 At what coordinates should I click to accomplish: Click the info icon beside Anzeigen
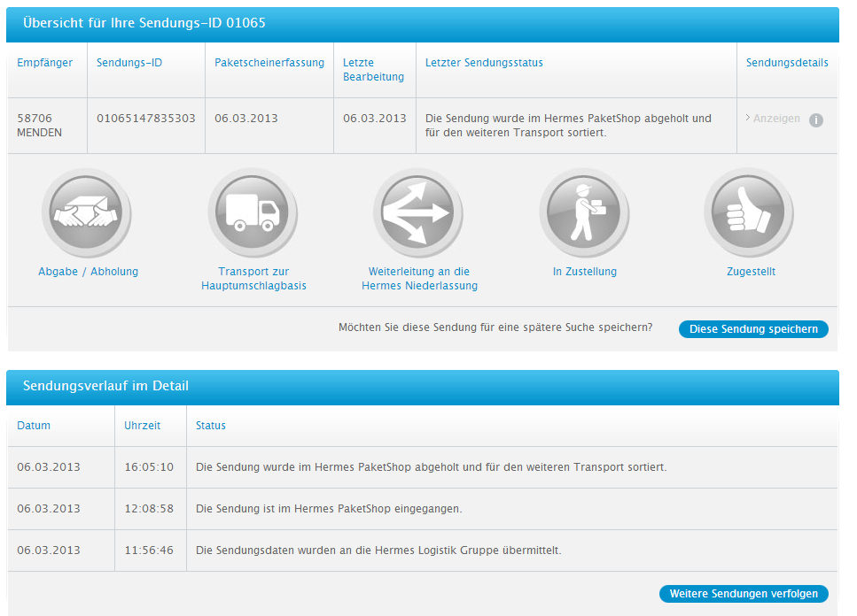[816, 119]
